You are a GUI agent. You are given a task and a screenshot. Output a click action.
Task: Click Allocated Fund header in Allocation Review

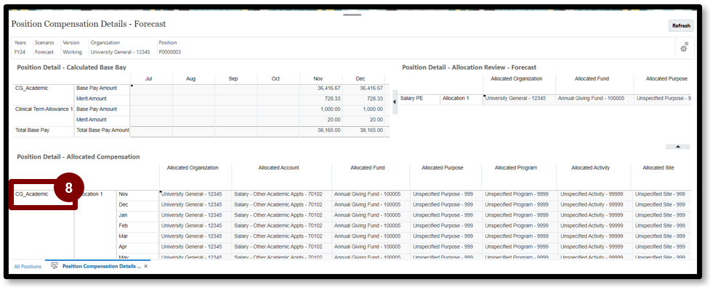click(x=592, y=79)
